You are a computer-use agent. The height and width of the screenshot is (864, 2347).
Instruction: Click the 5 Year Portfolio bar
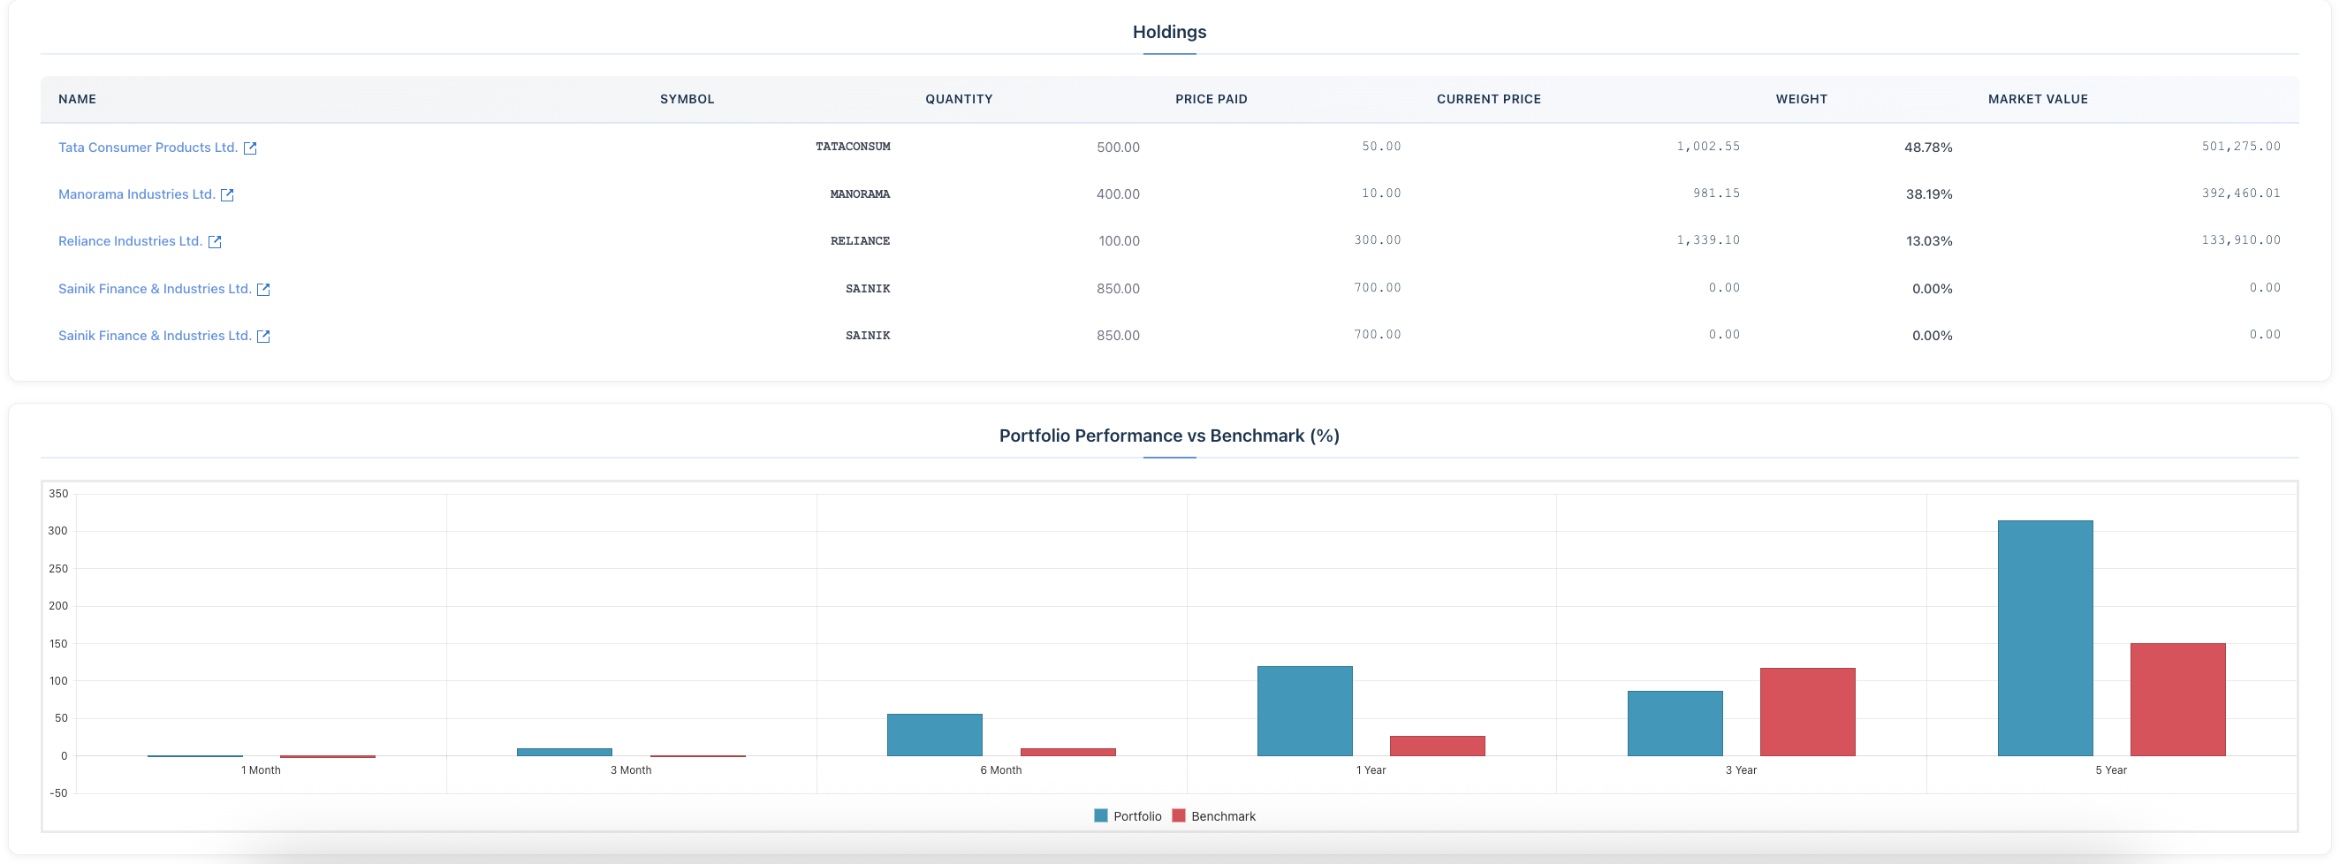point(2046,638)
